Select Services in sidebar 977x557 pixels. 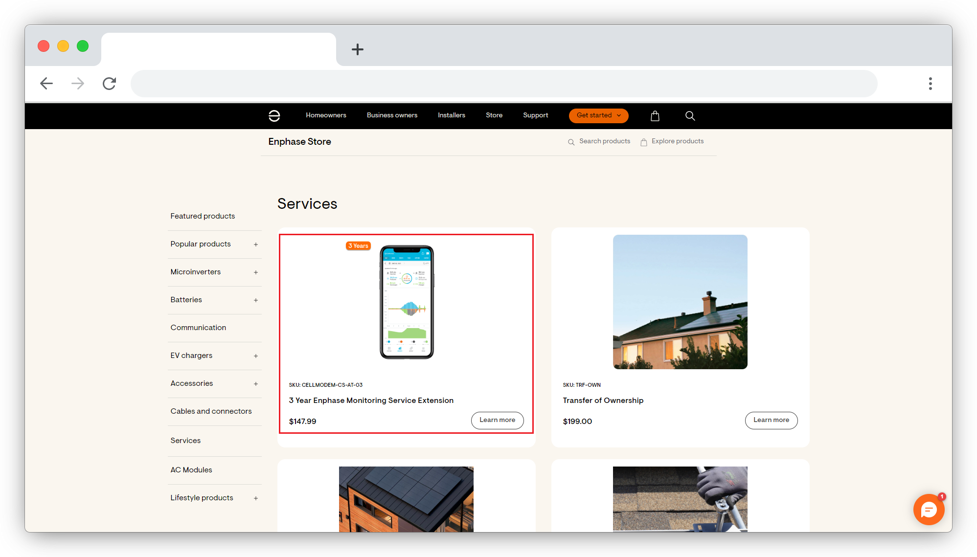point(185,441)
